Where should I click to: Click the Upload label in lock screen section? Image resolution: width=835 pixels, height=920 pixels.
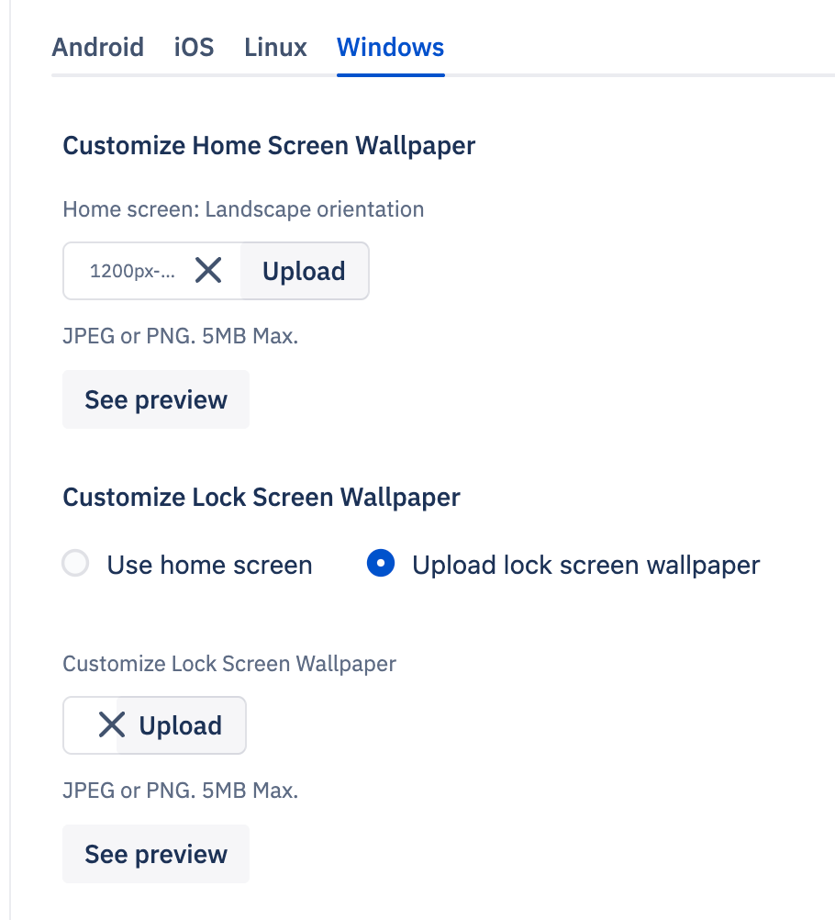tap(181, 724)
